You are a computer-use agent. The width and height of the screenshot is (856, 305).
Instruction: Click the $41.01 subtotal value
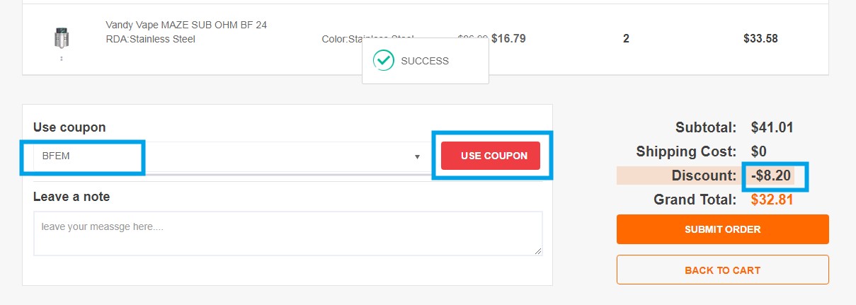coord(772,128)
